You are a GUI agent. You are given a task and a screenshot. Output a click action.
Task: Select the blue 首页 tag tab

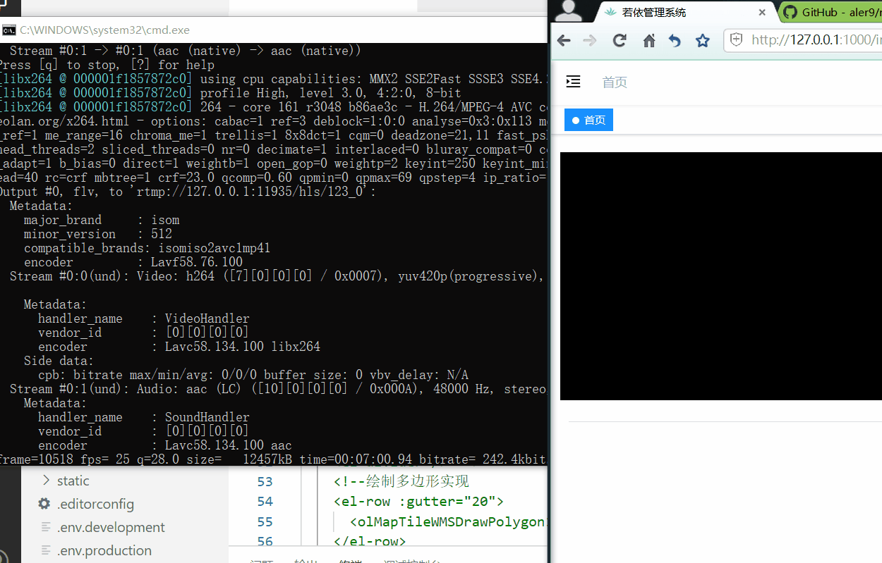point(588,120)
